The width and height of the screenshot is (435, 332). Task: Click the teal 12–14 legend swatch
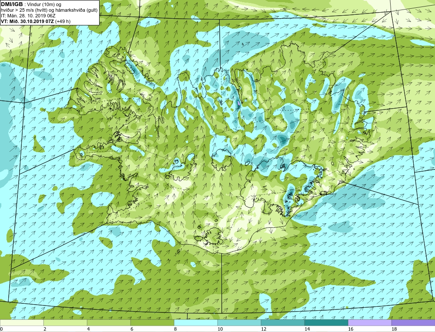pyautogui.click(x=283, y=322)
